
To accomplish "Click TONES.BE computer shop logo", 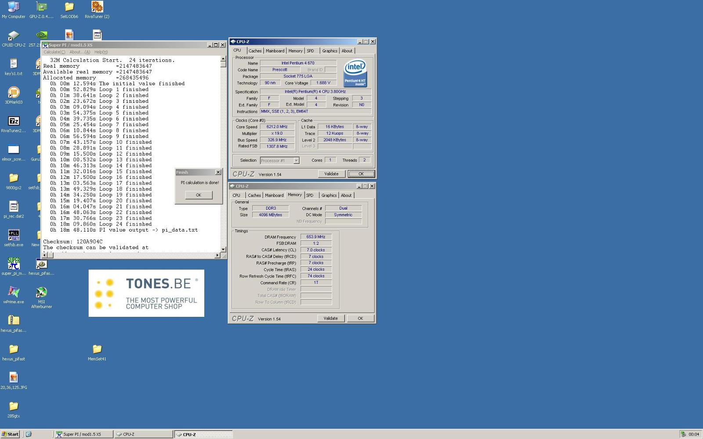I will pyautogui.click(x=146, y=293).
